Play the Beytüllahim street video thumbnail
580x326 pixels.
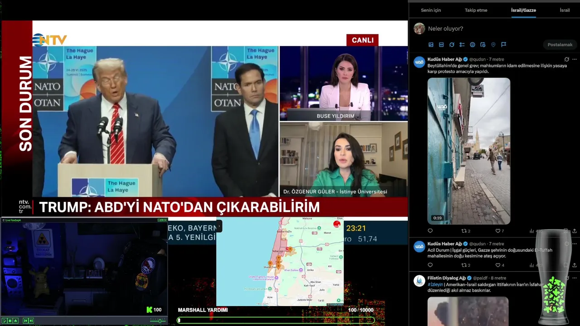[469, 151]
